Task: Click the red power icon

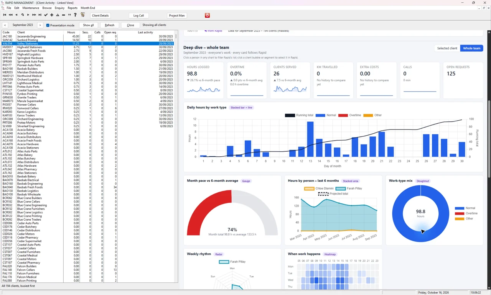Action: point(207,15)
